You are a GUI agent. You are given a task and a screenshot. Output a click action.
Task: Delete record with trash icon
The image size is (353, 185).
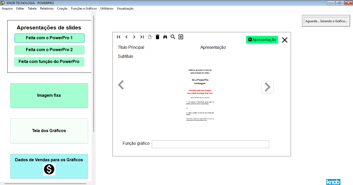pos(157,37)
